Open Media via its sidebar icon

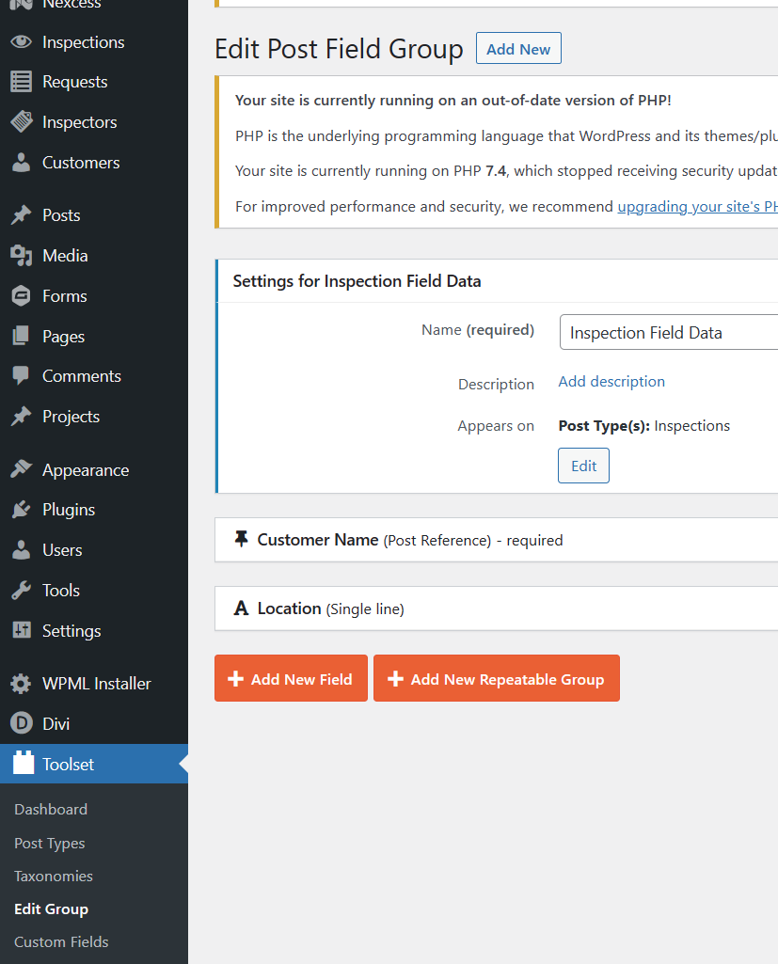coord(21,256)
